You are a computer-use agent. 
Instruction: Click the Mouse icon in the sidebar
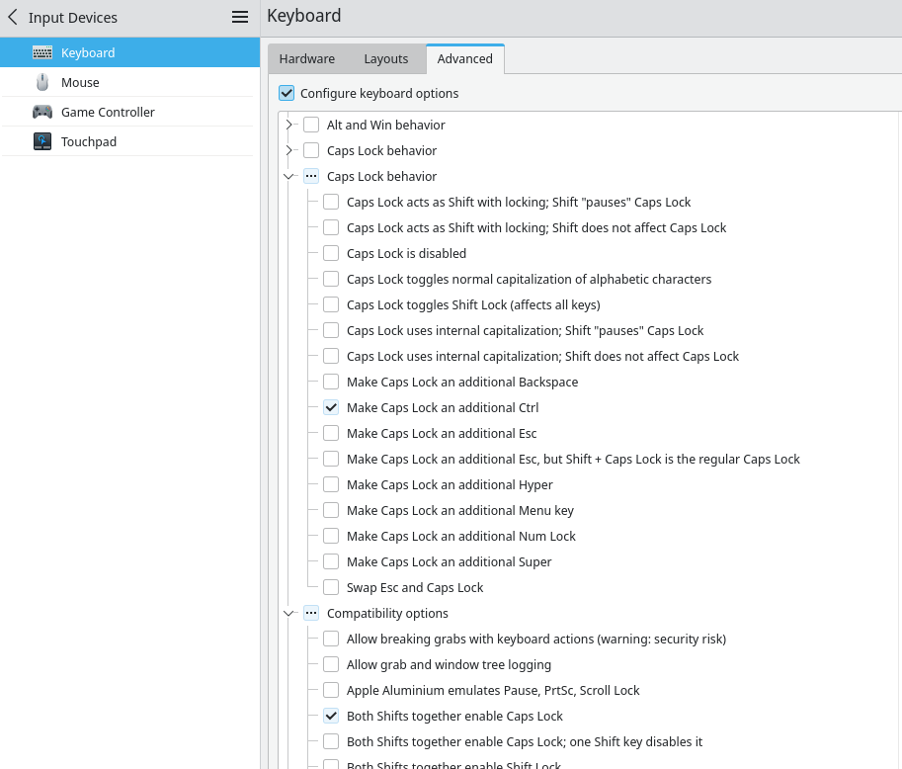[x=42, y=82]
